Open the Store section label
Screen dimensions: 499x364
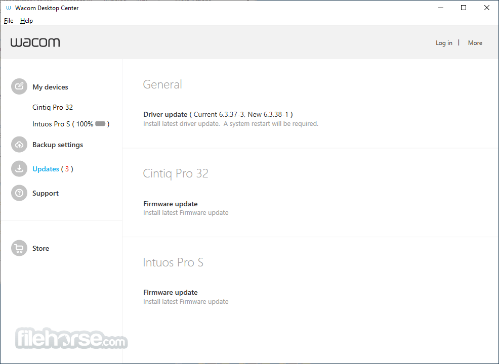[x=40, y=248]
